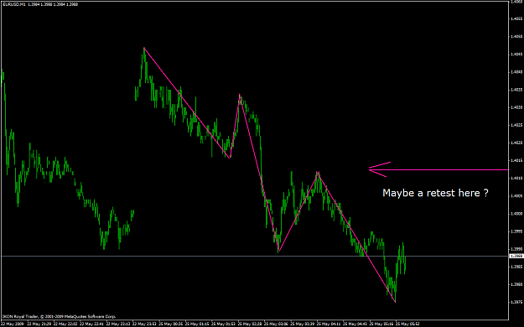Viewport: 524px width, 327px height.
Task: Click the 25 May 04:43 time label
Action: pos(355,324)
